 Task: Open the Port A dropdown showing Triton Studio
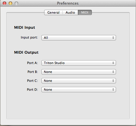[x=79, y=63]
